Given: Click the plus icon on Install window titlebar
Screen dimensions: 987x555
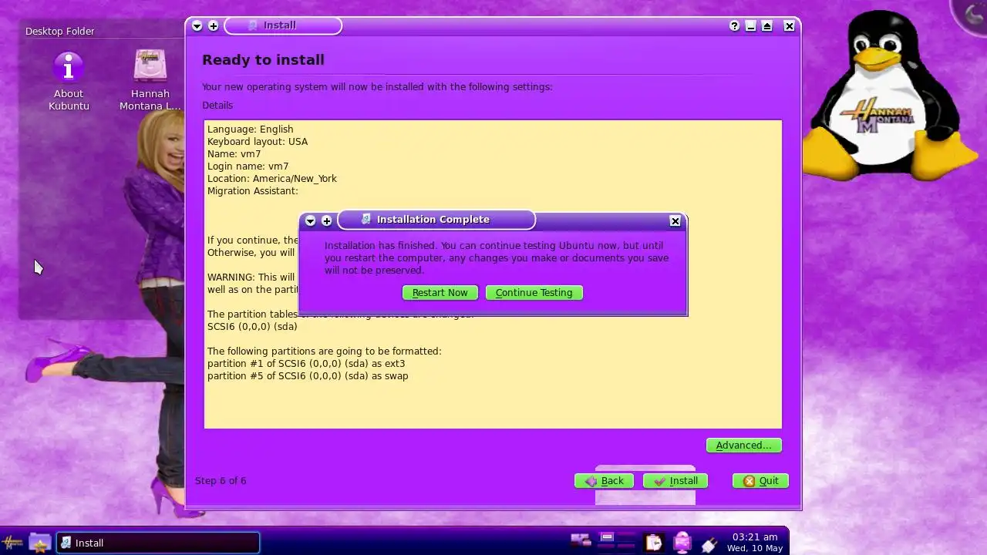Looking at the screenshot, I should [214, 26].
